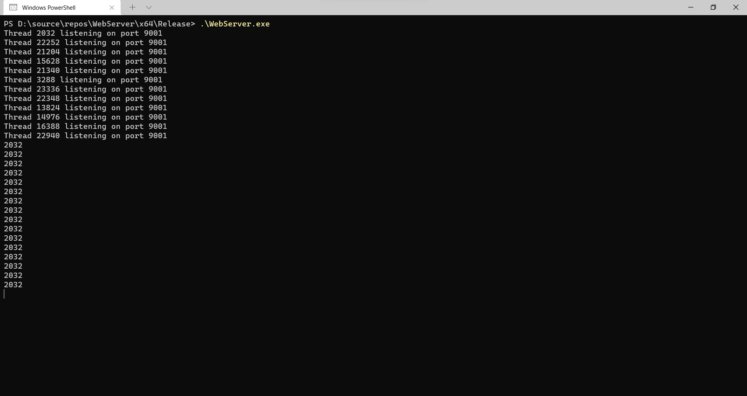747x396 pixels.
Task: Click the line Thread 13824 listening on port 9001
Action: coord(85,108)
